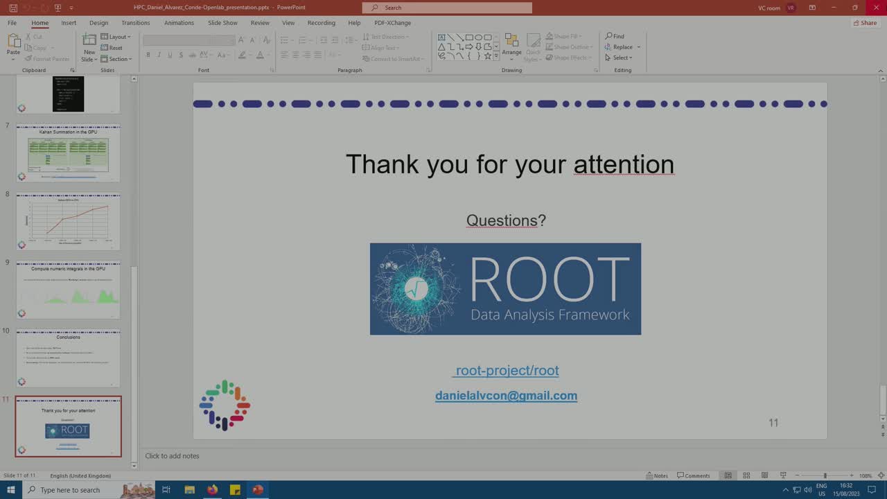Toggle Bold formatting
887x499 pixels.
point(148,55)
